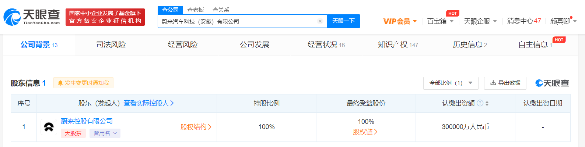Click the help icon beside 认缴出资额
Image resolution: width=585 pixels, height=147 pixels.
pyautogui.click(x=480, y=103)
